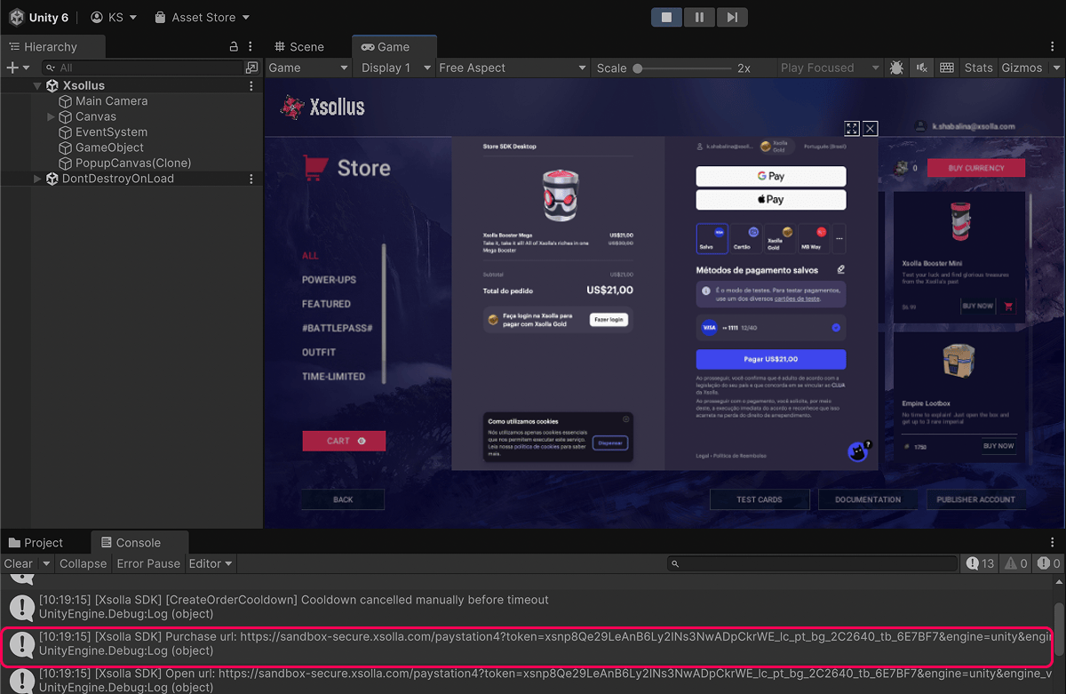
Task: Switch to the Project tab
Action: point(36,542)
